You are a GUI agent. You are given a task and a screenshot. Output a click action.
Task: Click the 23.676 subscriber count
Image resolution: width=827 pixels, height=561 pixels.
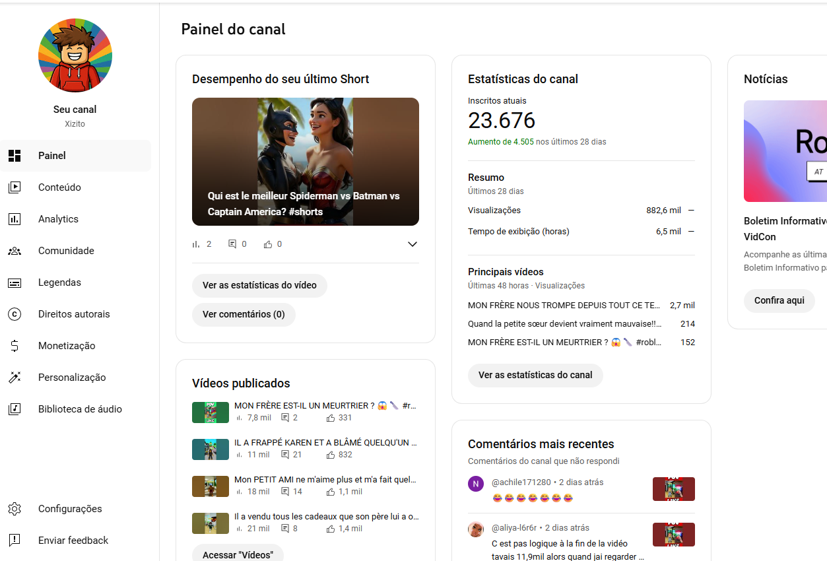[502, 121]
